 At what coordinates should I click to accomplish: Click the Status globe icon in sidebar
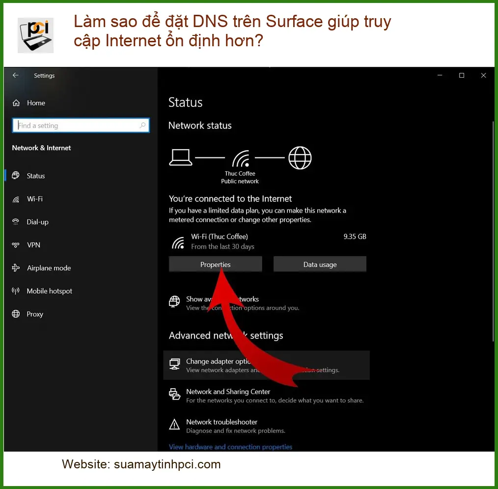16,175
